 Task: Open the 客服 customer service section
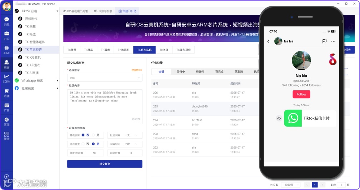pos(7,122)
